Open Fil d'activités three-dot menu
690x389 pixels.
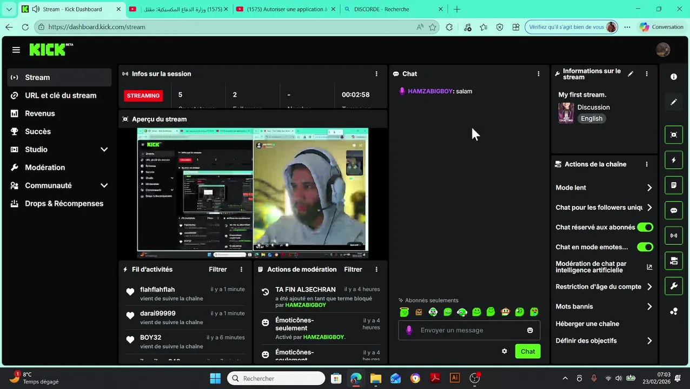(x=241, y=269)
